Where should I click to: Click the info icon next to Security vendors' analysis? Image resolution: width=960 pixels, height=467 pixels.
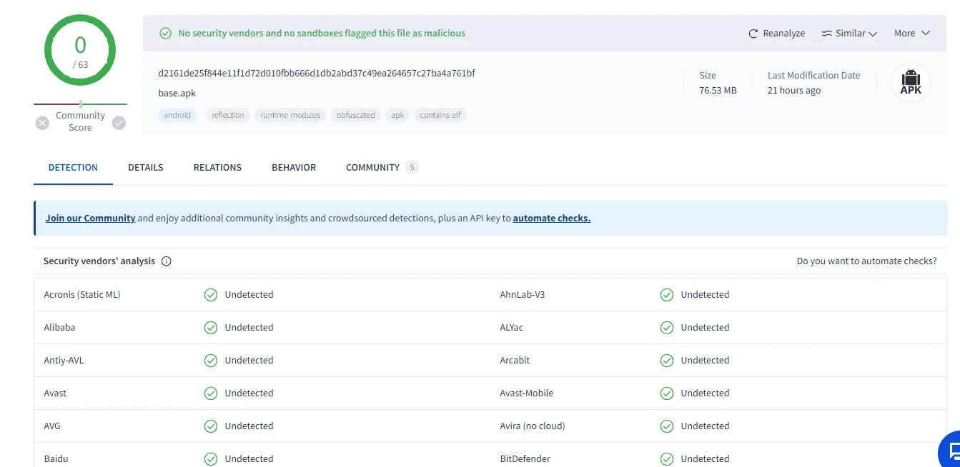click(x=167, y=261)
